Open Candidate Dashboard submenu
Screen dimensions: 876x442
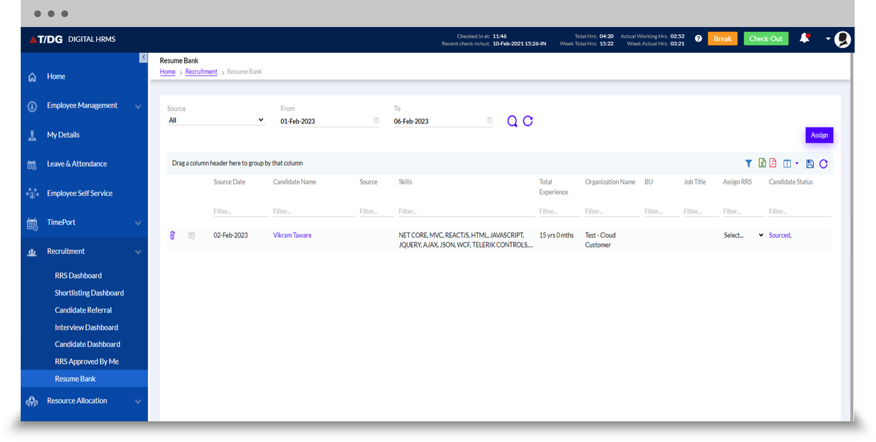pos(87,344)
